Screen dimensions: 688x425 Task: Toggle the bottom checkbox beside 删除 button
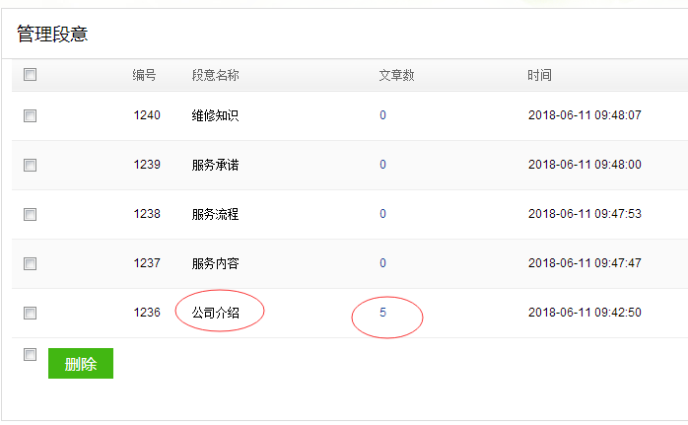pyautogui.click(x=30, y=354)
